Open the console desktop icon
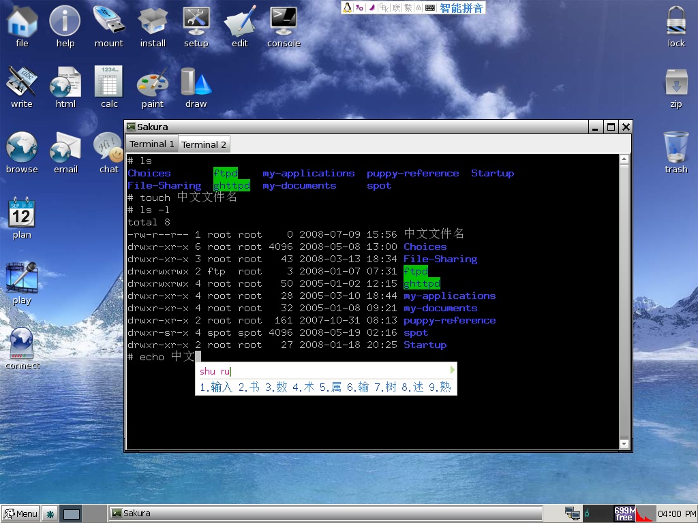 284,22
